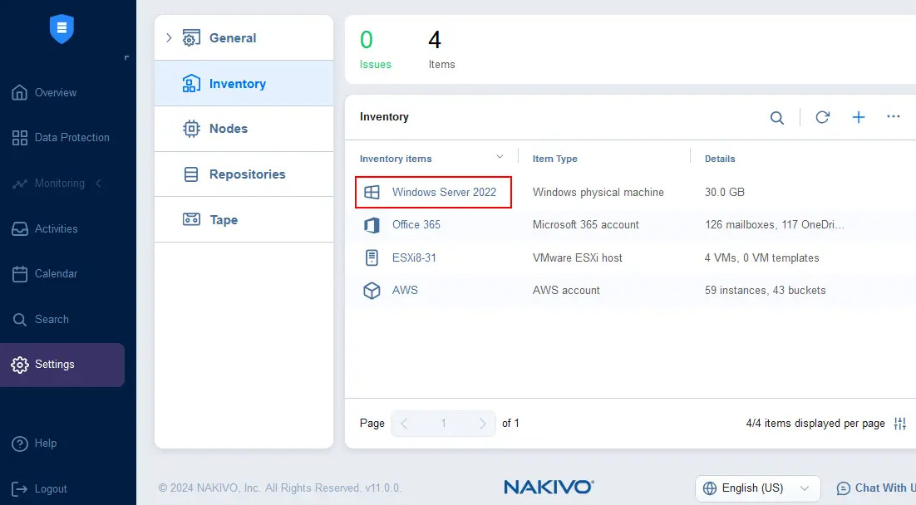The height and width of the screenshot is (505, 916).
Task: Click Logout in the sidebar
Action: [x=51, y=489]
